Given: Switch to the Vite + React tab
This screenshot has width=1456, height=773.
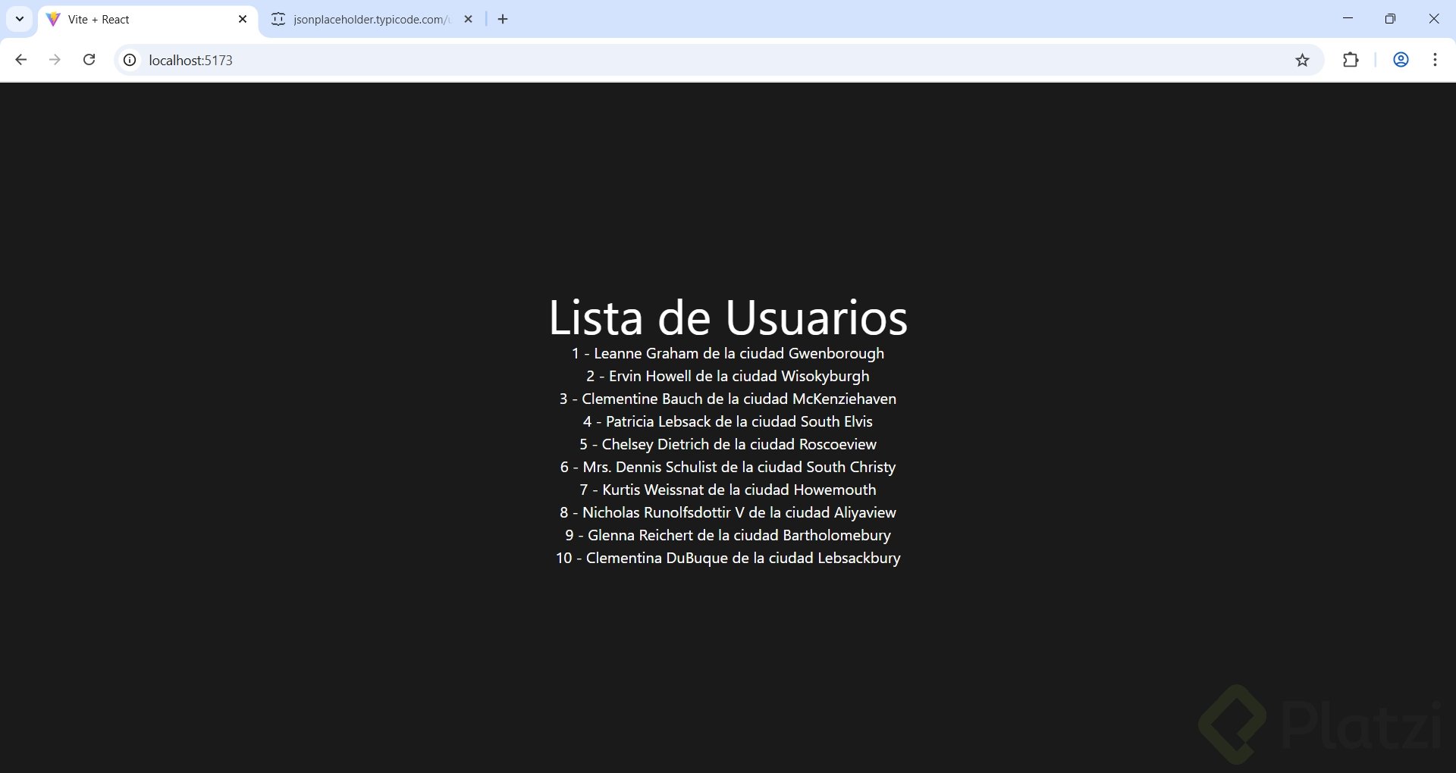Looking at the screenshot, I should [148, 20].
